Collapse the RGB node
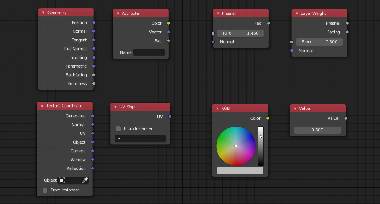This screenshot has height=204, width=380. click(217, 108)
